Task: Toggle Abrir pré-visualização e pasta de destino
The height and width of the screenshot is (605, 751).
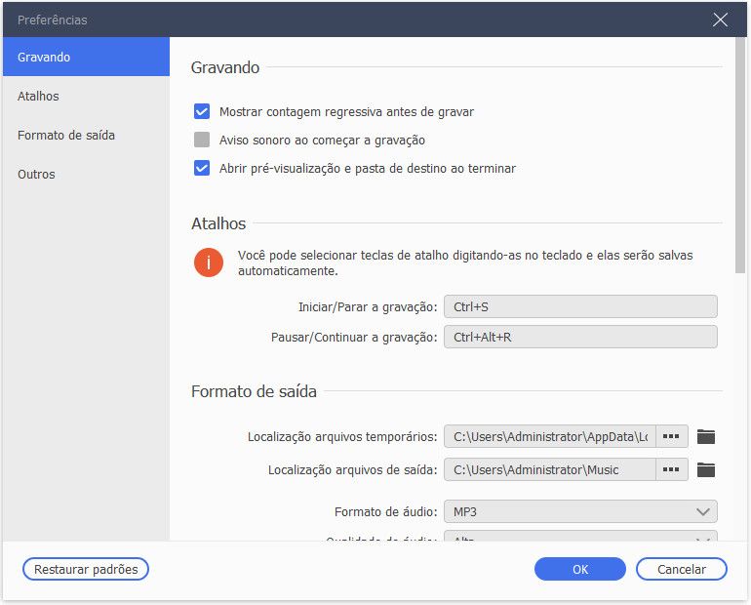Action: click(202, 168)
